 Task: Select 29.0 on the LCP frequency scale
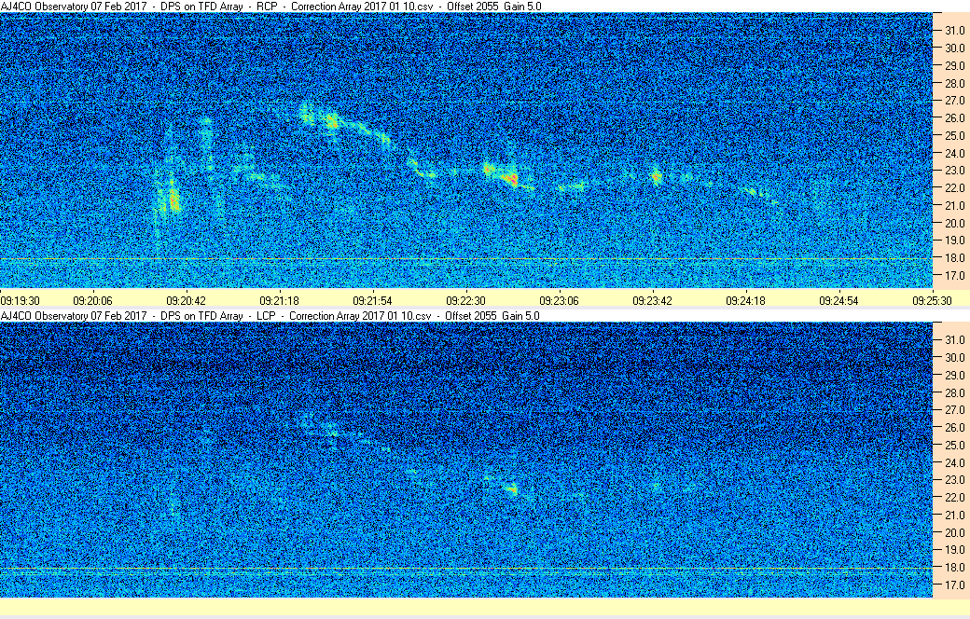click(954, 376)
